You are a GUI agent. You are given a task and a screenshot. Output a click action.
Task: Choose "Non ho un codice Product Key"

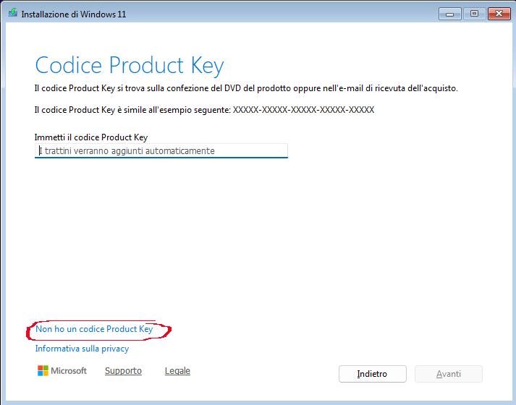(94, 329)
